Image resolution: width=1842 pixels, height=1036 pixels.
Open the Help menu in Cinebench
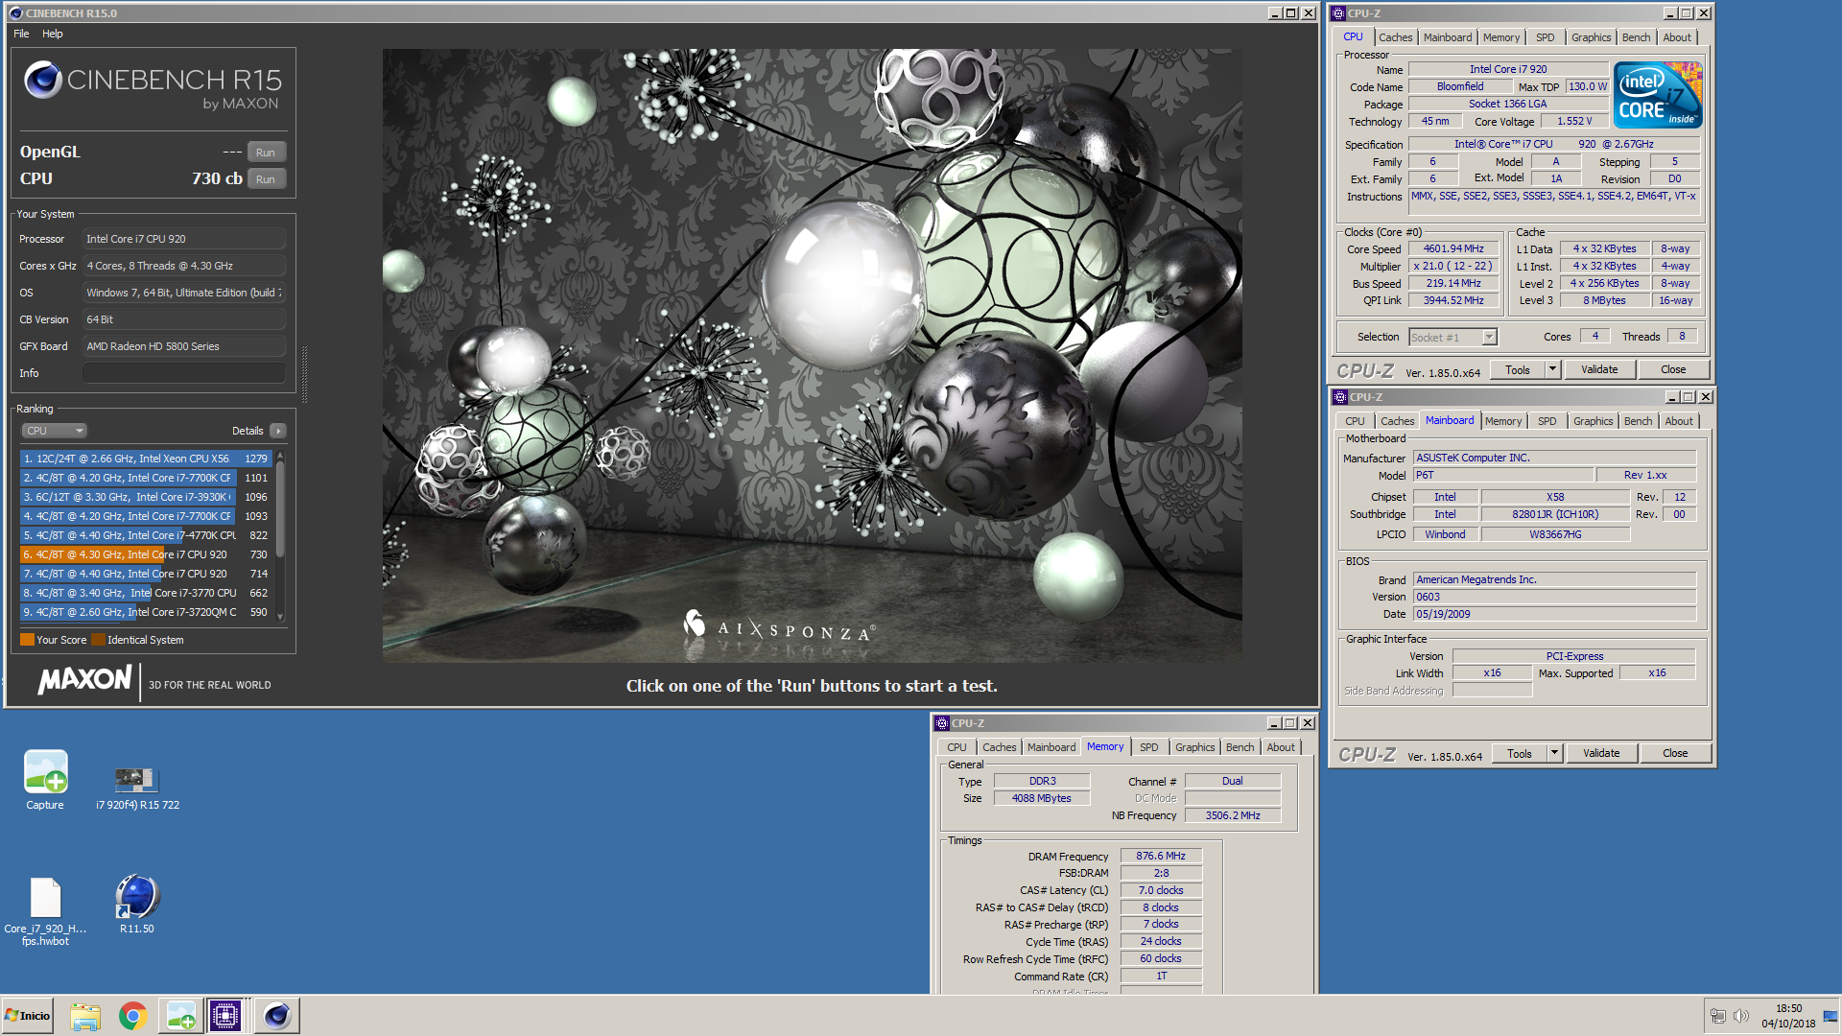coord(53,34)
